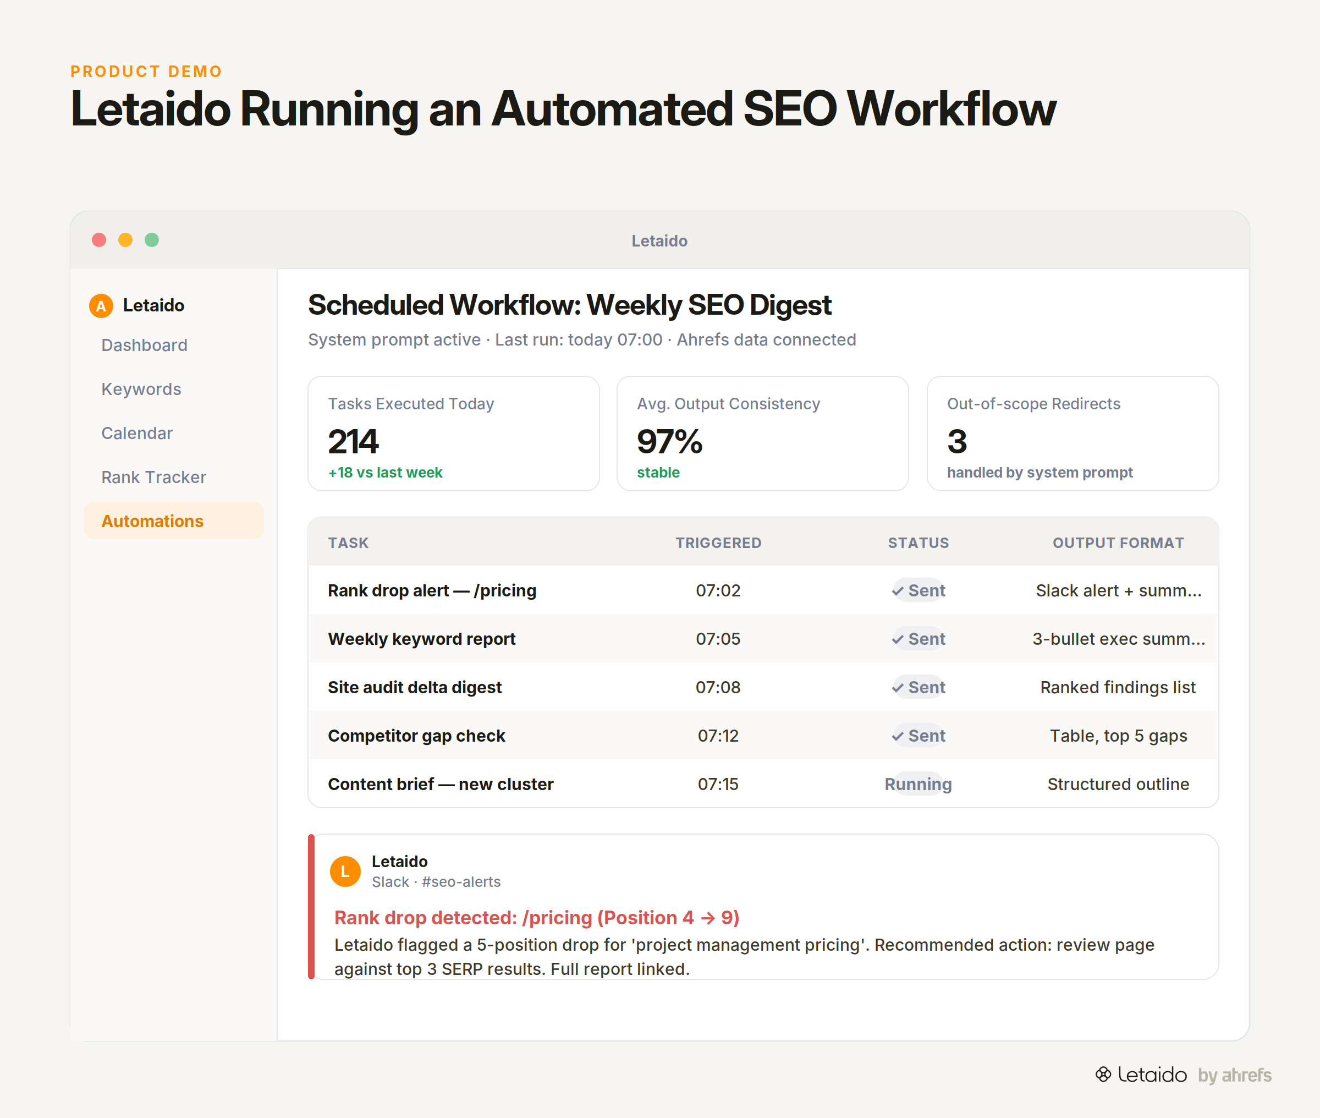Screen dimensions: 1320x1118
Task: Click the Letaido workspace name in the sidebar
Action: tap(154, 305)
